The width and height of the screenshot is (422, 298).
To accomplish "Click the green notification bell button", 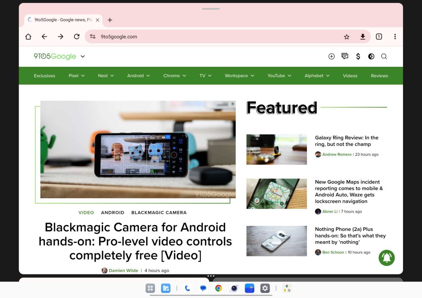I will coord(387,258).
